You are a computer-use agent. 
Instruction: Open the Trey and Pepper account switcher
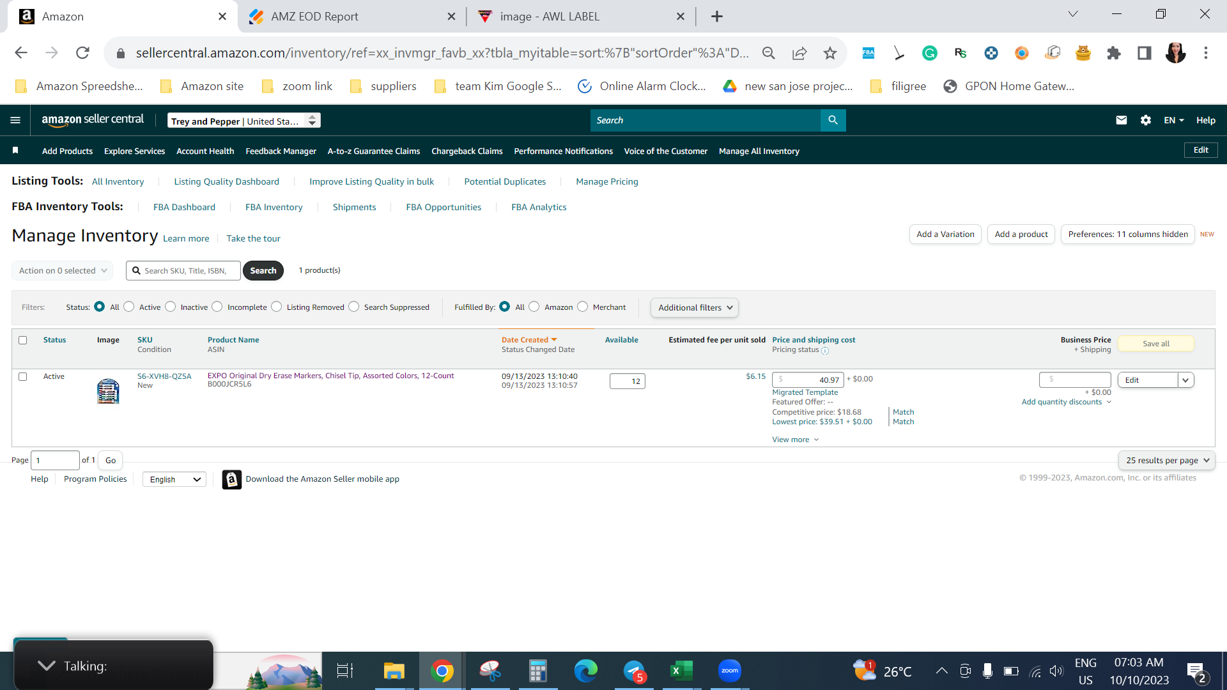[244, 121]
